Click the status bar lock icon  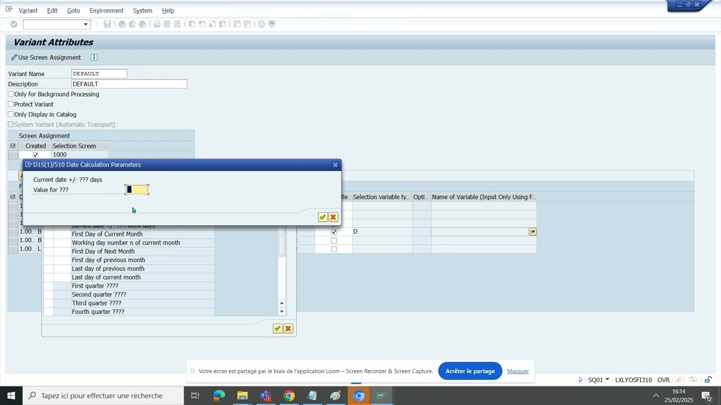point(708,380)
